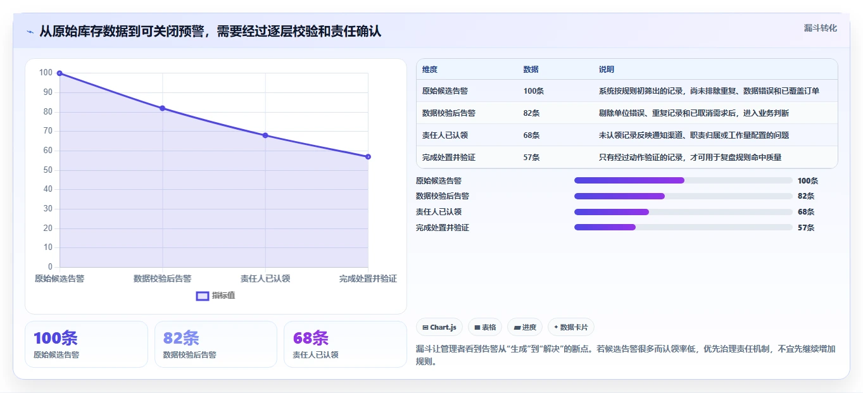The width and height of the screenshot is (863, 393).
Task: Open the 68条 责任人已认领 stat card
Action: point(345,344)
